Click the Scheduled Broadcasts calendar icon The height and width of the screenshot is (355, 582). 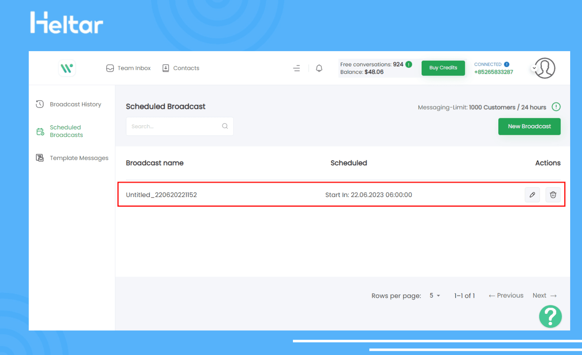click(40, 132)
